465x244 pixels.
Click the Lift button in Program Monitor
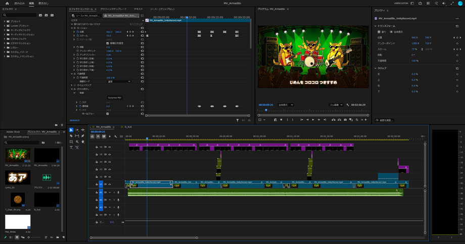click(334, 120)
